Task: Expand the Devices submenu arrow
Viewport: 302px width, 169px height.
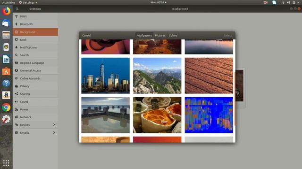Action: point(54,125)
